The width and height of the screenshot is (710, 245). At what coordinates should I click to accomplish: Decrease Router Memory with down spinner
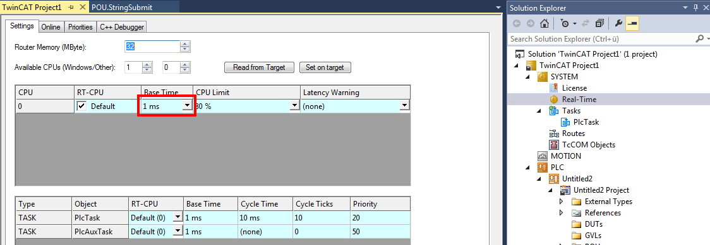(x=184, y=49)
